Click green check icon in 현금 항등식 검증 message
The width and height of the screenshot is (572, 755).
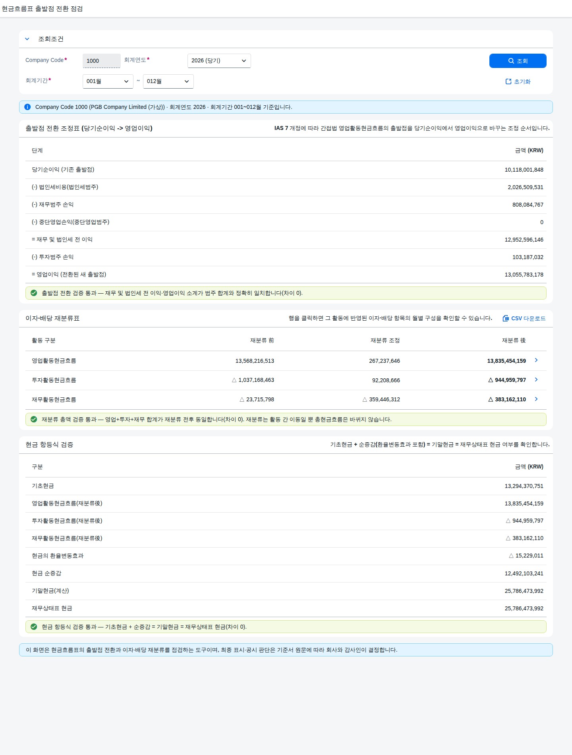pyautogui.click(x=34, y=627)
